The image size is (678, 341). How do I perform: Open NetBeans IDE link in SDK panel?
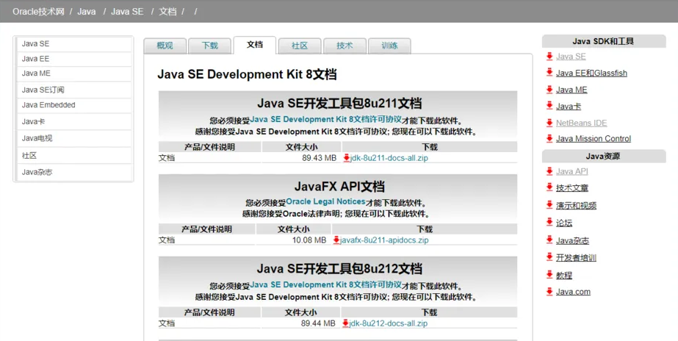(581, 123)
